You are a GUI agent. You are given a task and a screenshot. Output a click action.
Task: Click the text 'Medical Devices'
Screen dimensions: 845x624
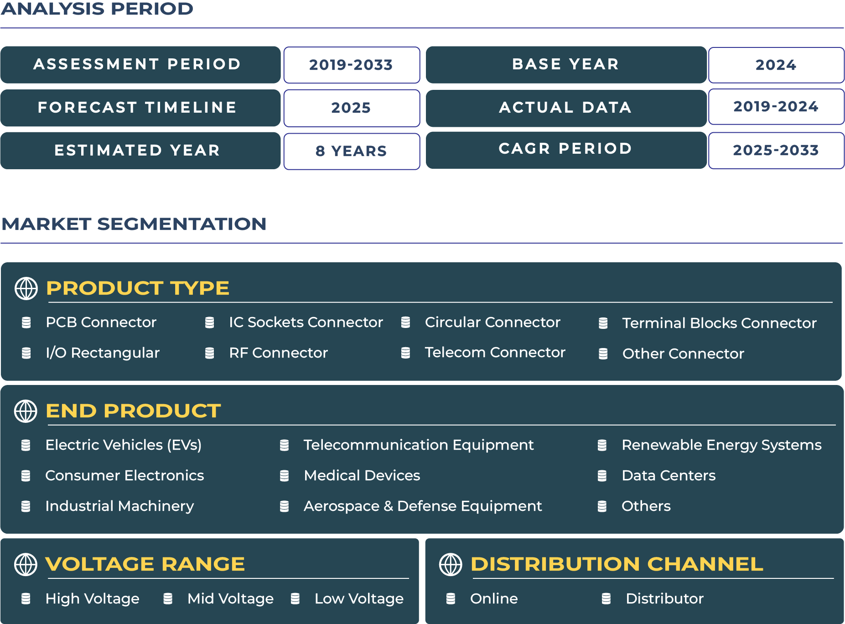tap(362, 476)
